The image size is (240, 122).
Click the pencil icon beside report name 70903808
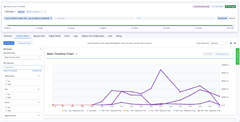(x=15, y=12)
